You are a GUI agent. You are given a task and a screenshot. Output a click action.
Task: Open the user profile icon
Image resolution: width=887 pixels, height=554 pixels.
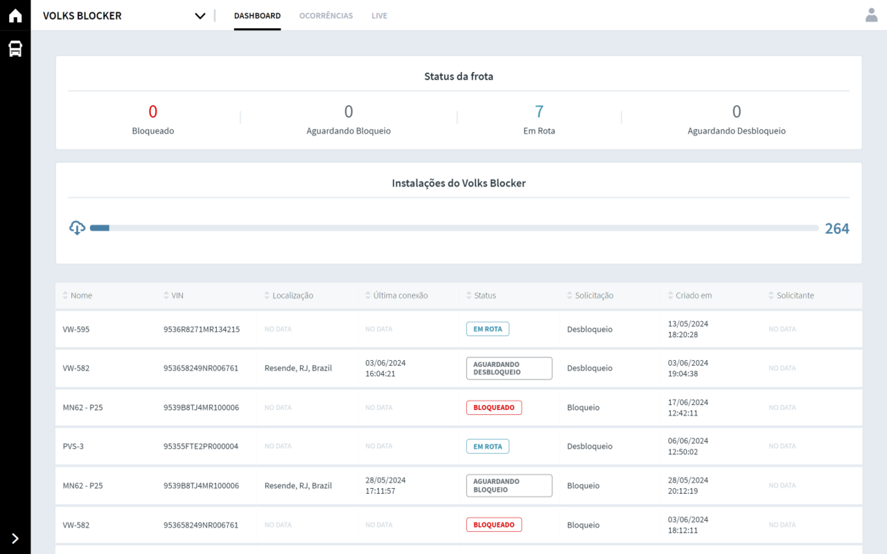click(872, 15)
